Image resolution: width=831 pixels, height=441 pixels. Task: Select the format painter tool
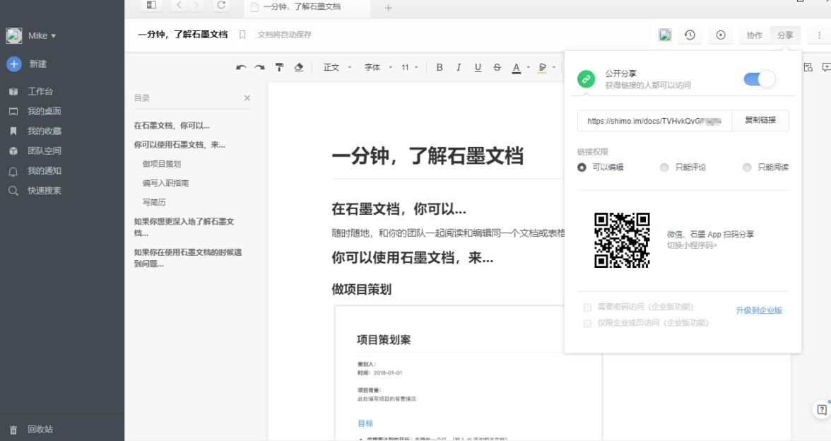pyautogui.click(x=280, y=68)
